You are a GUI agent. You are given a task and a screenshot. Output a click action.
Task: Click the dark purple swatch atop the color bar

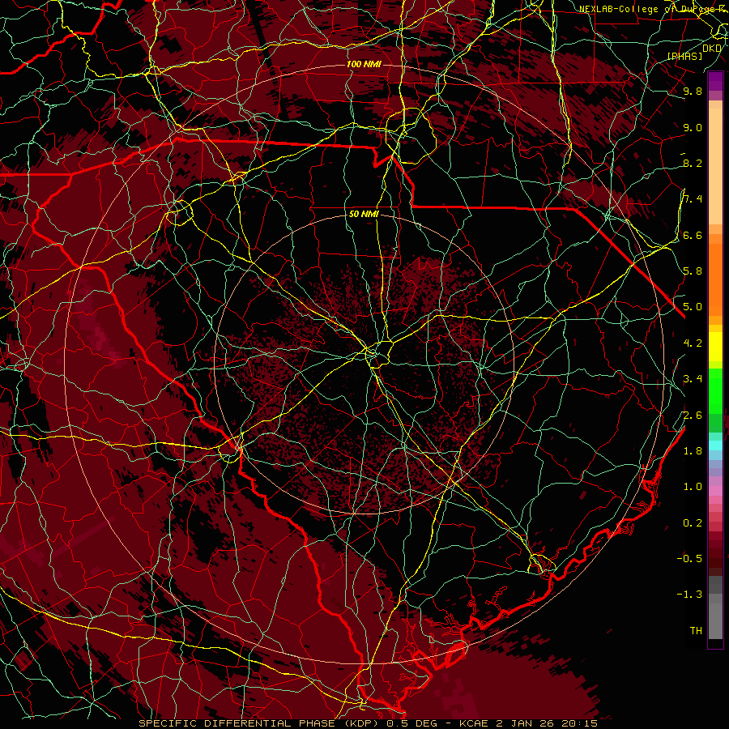point(715,78)
